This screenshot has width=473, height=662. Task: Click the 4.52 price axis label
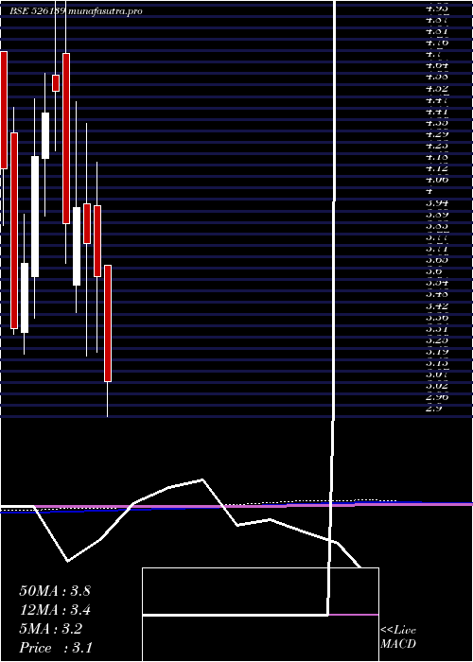tap(437, 89)
